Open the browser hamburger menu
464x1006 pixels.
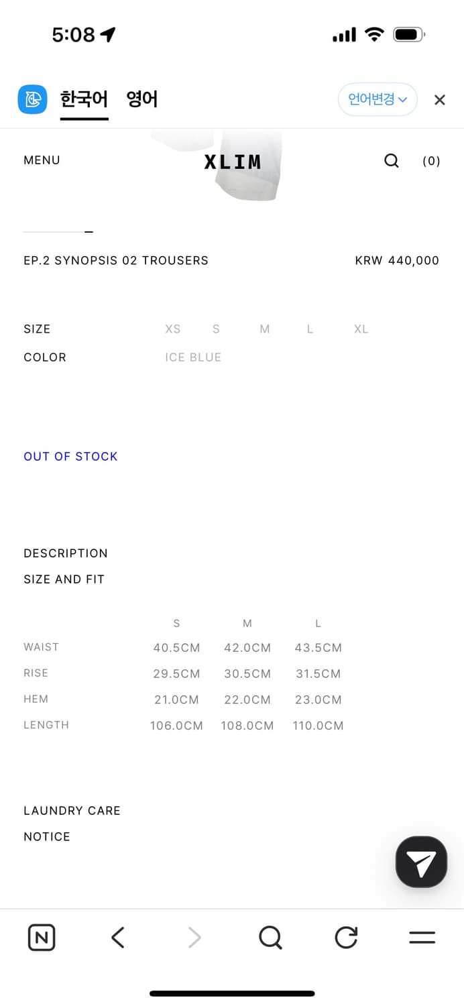[422, 937]
